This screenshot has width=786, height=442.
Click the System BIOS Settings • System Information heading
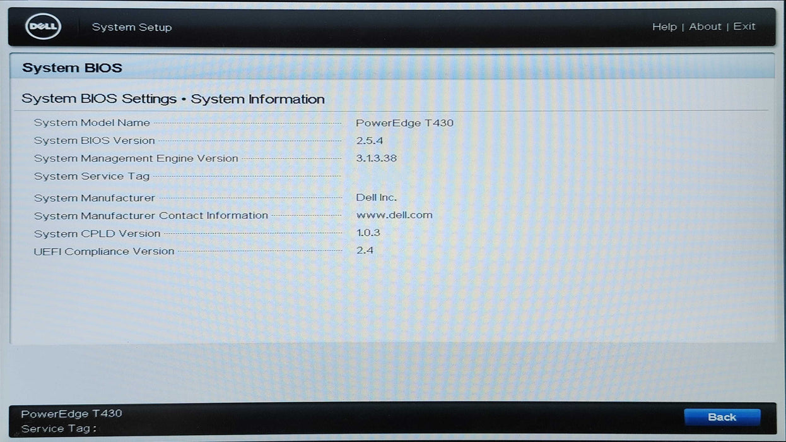click(x=173, y=99)
